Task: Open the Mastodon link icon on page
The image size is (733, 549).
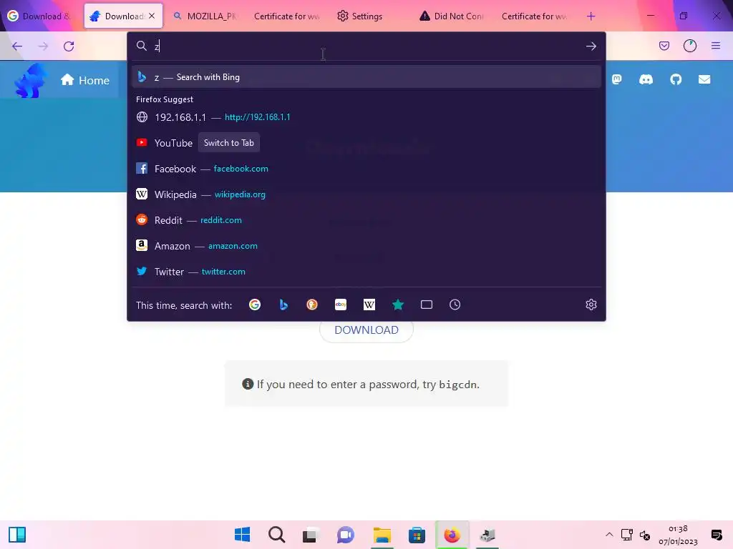Action: pos(617,80)
